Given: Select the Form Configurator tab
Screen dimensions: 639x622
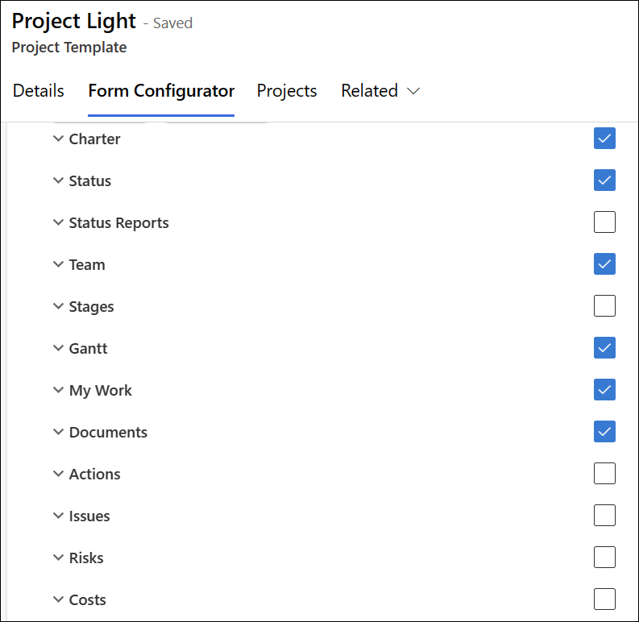Looking at the screenshot, I should 161,91.
